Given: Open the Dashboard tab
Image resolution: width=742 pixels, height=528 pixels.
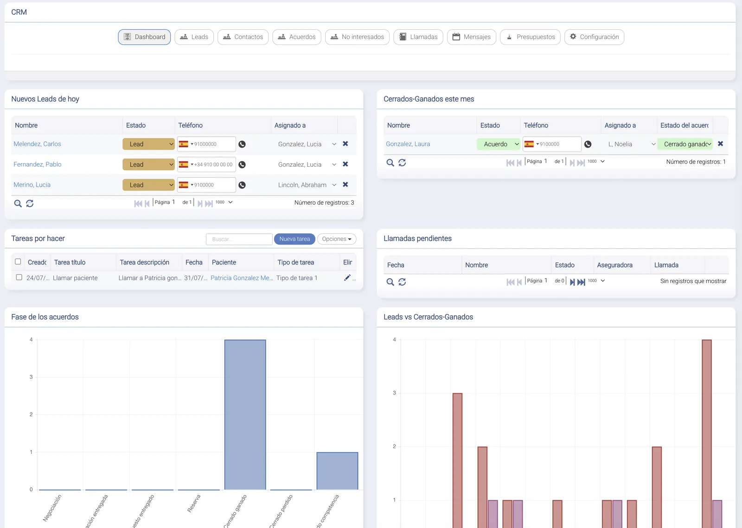Looking at the screenshot, I should (x=144, y=37).
